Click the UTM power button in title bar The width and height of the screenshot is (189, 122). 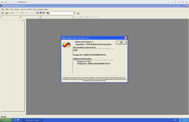click(10, 2)
